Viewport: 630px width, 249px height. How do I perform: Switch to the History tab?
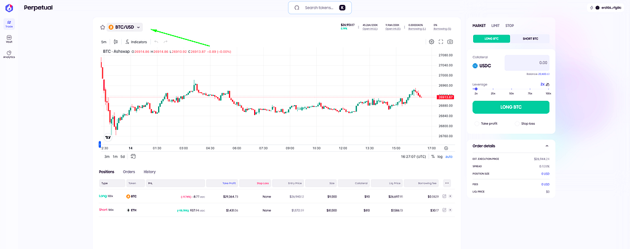point(150,172)
